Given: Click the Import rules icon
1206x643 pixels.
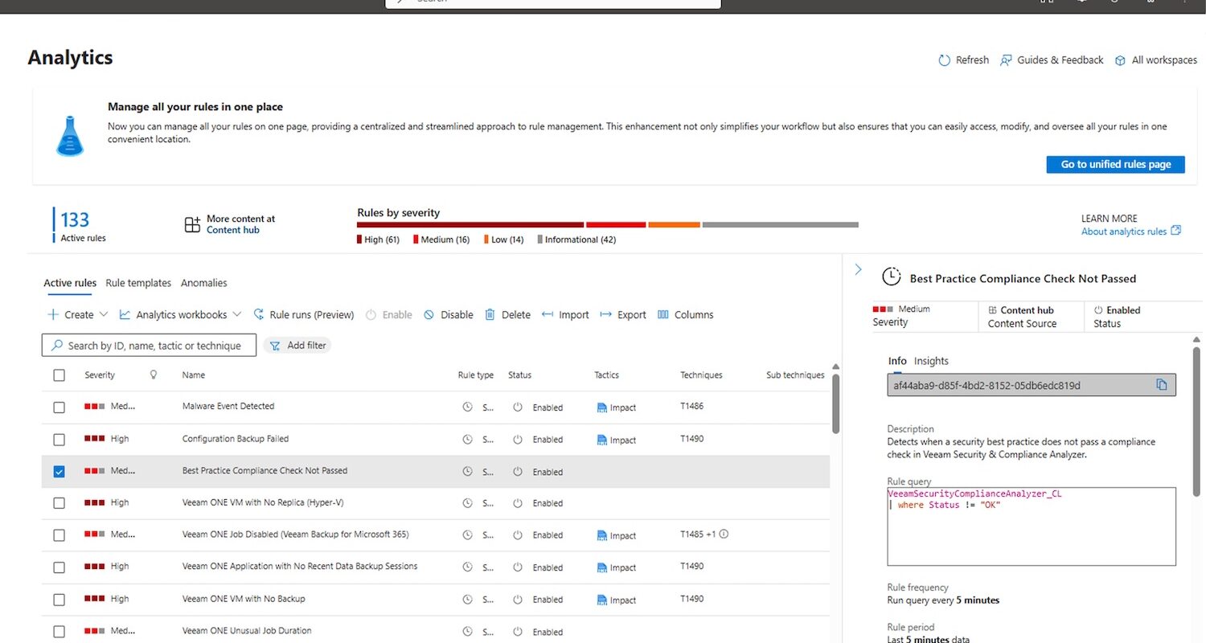Looking at the screenshot, I should point(548,315).
